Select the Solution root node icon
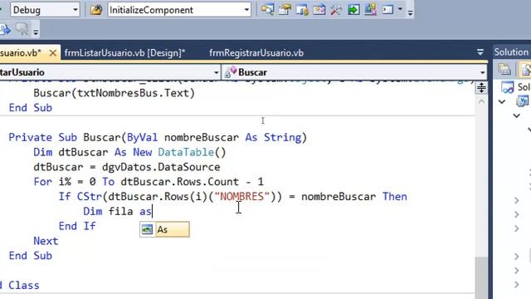Screen dimensions: 531x299 point(508,87)
